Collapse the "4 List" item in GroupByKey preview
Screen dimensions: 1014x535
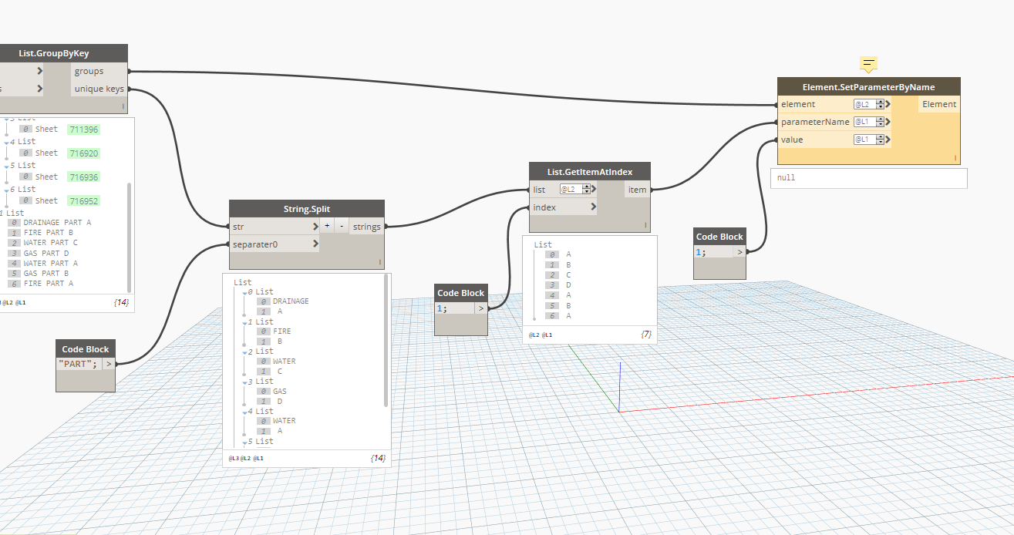pyautogui.click(x=7, y=142)
